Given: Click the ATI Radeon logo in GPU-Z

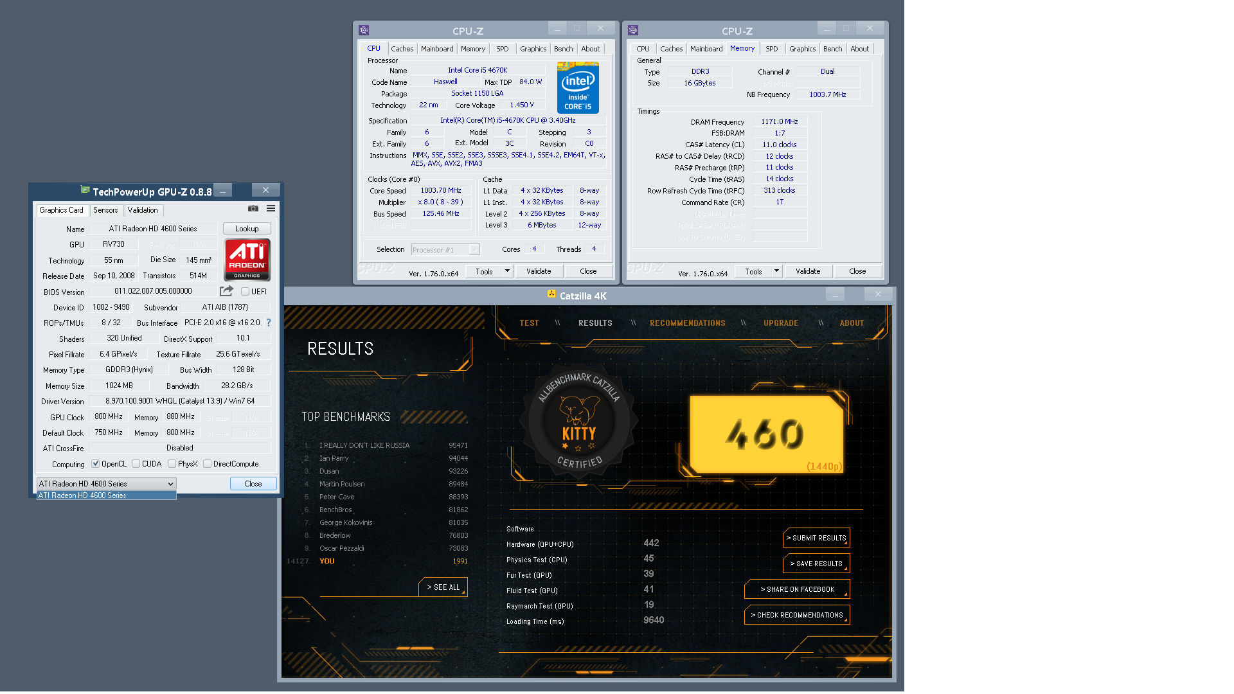Looking at the screenshot, I should [247, 260].
